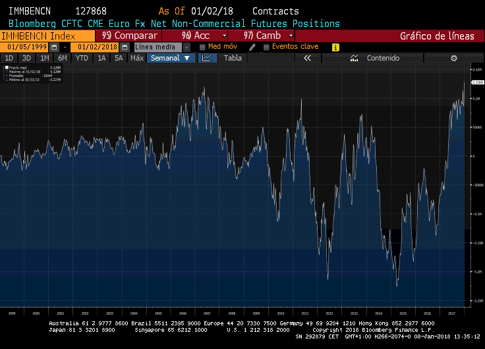Select the 1D range tab
The image size is (485, 349).
point(9,58)
